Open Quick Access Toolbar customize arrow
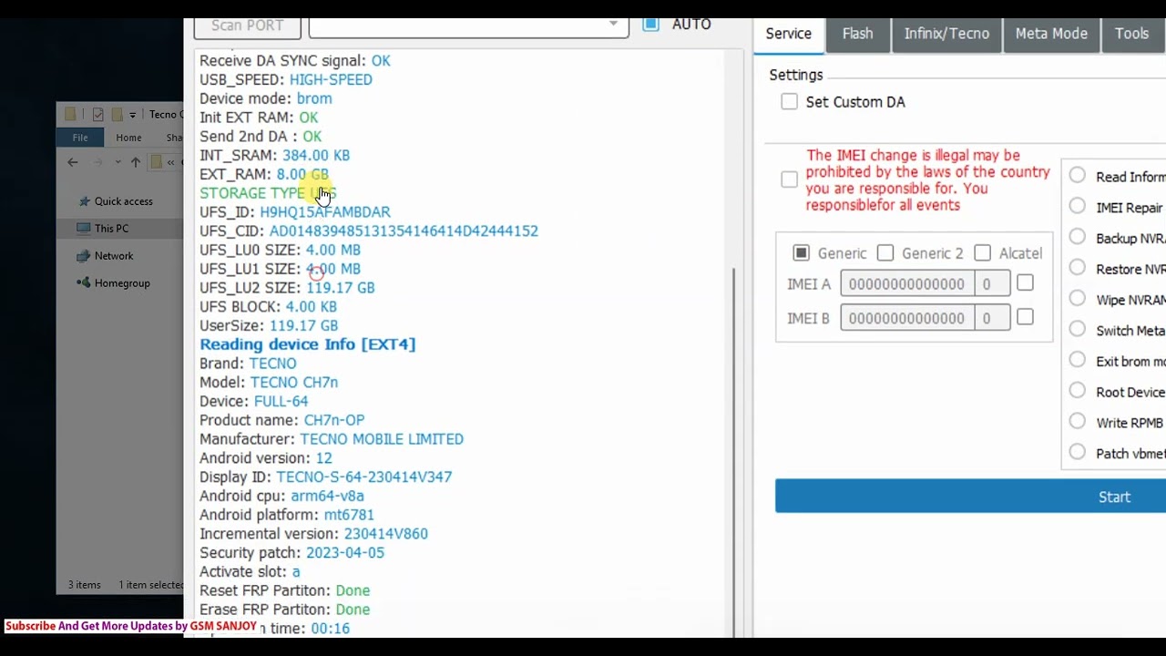The height and width of the screenshot is (656, 1166). [x=132, y=115]
